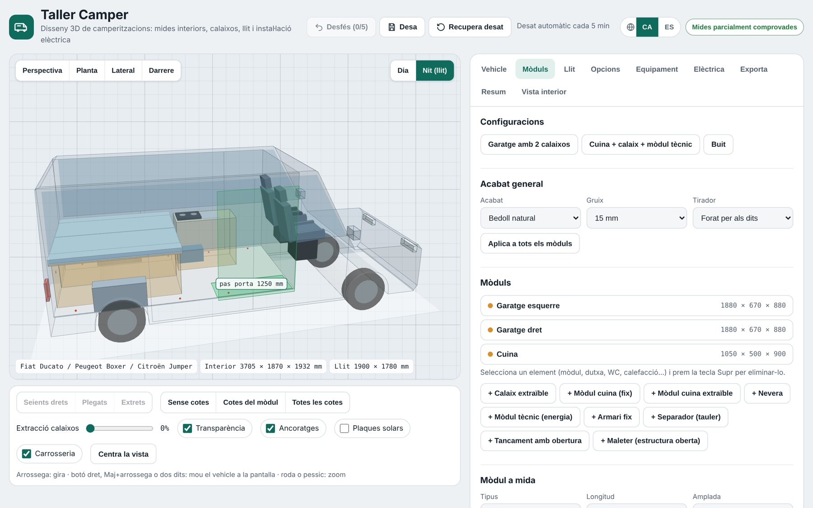Disable the Ancoratges checkbox
The width and height of the screenshot is (813, 508).
(271, 428)
